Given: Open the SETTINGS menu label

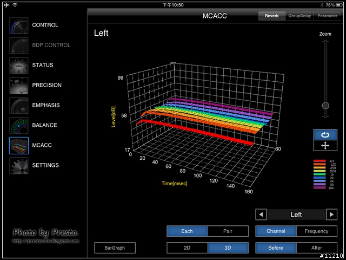Looking at the screenshot, I should 45,165.
